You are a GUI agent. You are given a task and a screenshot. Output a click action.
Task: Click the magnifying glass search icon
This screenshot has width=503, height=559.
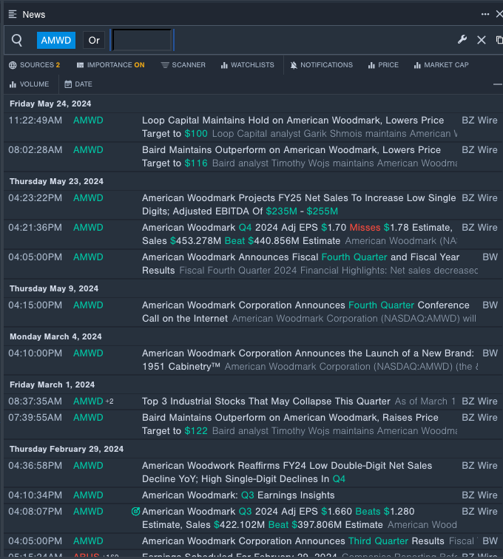click(17, 40)
